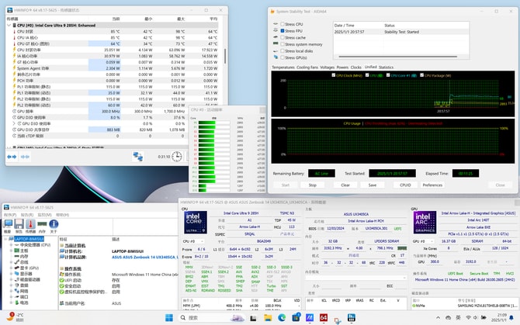This screenshot has width=520, height=325.
Task: Click the Memory (内存) toolbar icon
Action: point(42,224)
